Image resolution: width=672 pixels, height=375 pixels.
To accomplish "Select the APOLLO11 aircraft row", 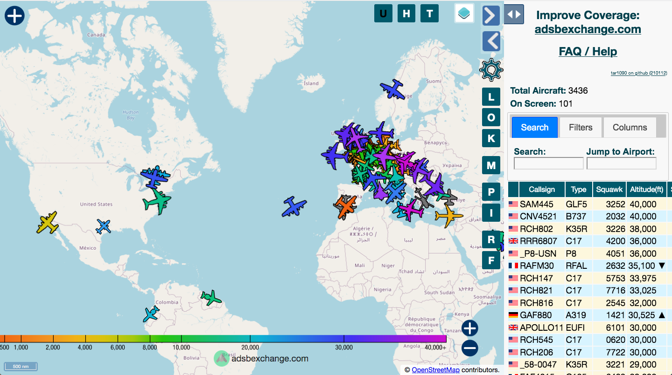I will click(x=589, y=327).
